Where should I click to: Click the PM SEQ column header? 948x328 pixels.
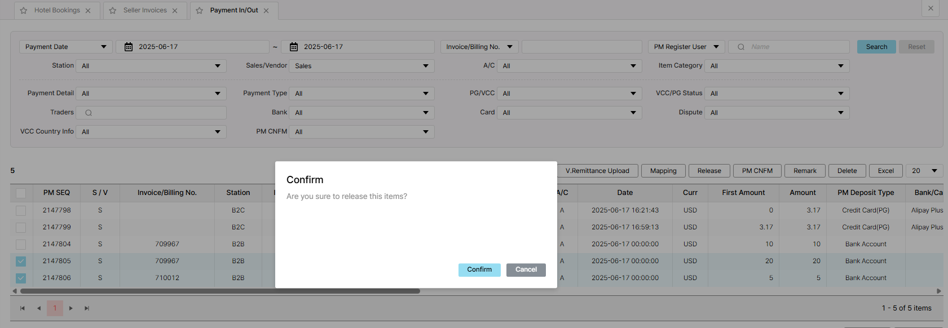click(x=56, y=193)
